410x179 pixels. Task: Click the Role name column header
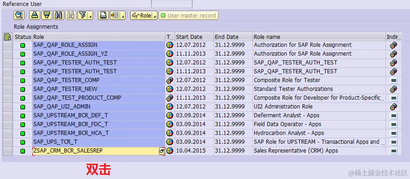coord(319,37)
